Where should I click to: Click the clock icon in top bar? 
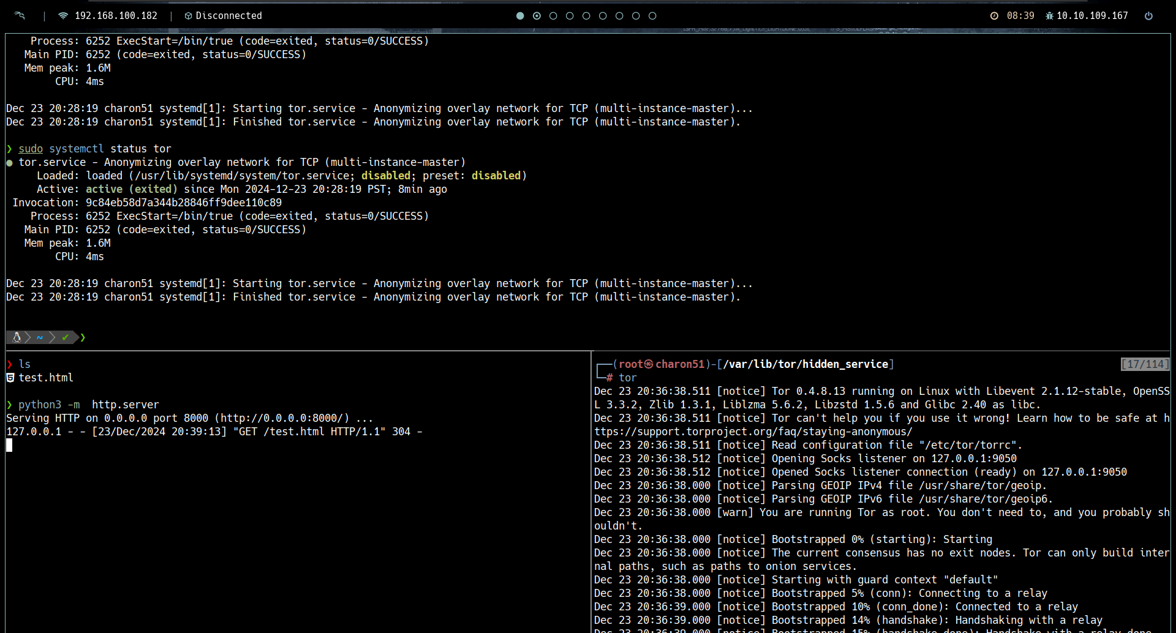click(x=994, y=16)
